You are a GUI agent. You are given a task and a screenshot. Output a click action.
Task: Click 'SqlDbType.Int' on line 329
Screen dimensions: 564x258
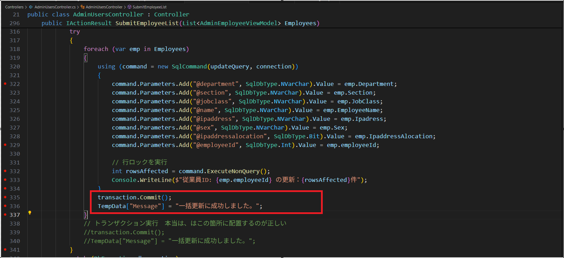[268, 145]
